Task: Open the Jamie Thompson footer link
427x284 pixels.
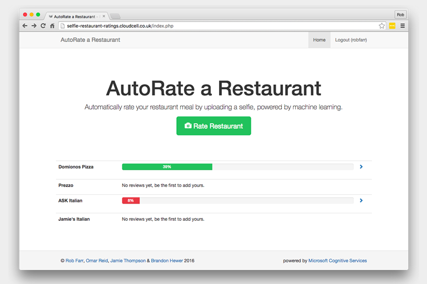Action: (x=128, y=261)
